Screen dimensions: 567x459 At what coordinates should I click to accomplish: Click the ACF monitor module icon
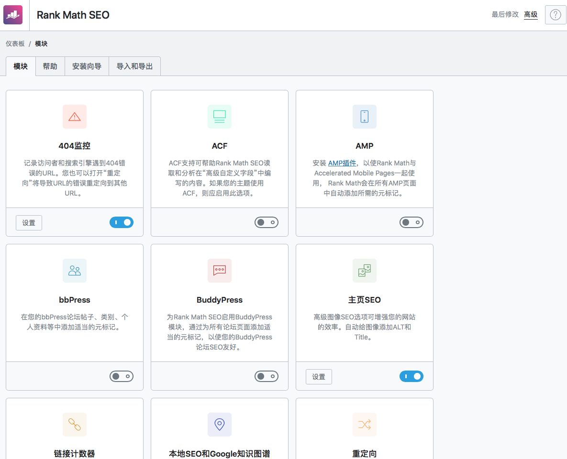pyautogui.click(x=220, y=117)
